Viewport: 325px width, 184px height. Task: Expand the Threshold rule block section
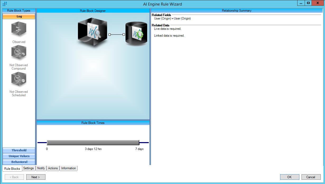pyautogui.click(x=19, y=150)
